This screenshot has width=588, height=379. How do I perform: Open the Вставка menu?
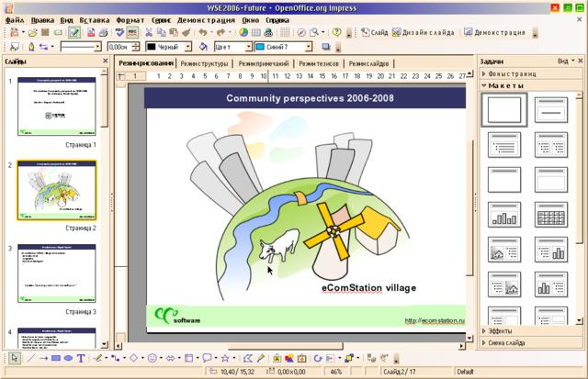click(x=95, y=20)
